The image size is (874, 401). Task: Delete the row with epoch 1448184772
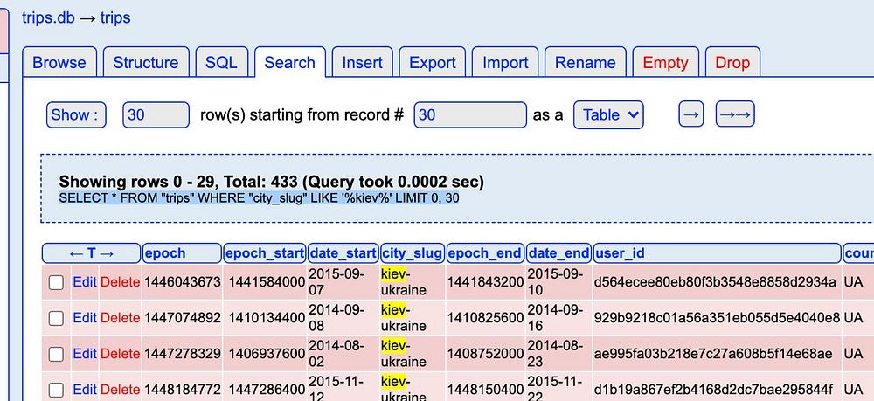(120, 390)
